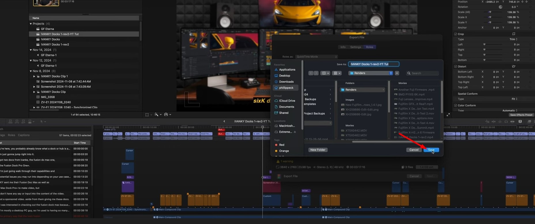This screenshot has height=224, width=535.
Task: Open the Renders folder location popup
Action: [371, 73]
